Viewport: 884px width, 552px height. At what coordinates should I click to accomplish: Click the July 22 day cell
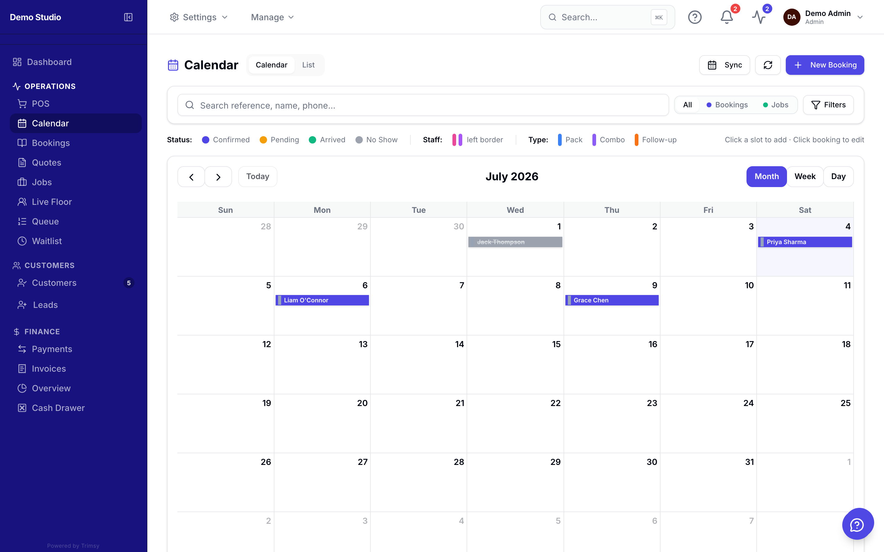click(515, 424)
